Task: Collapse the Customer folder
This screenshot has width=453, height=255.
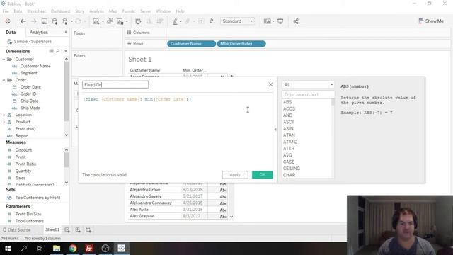Action: pos(4,59)
